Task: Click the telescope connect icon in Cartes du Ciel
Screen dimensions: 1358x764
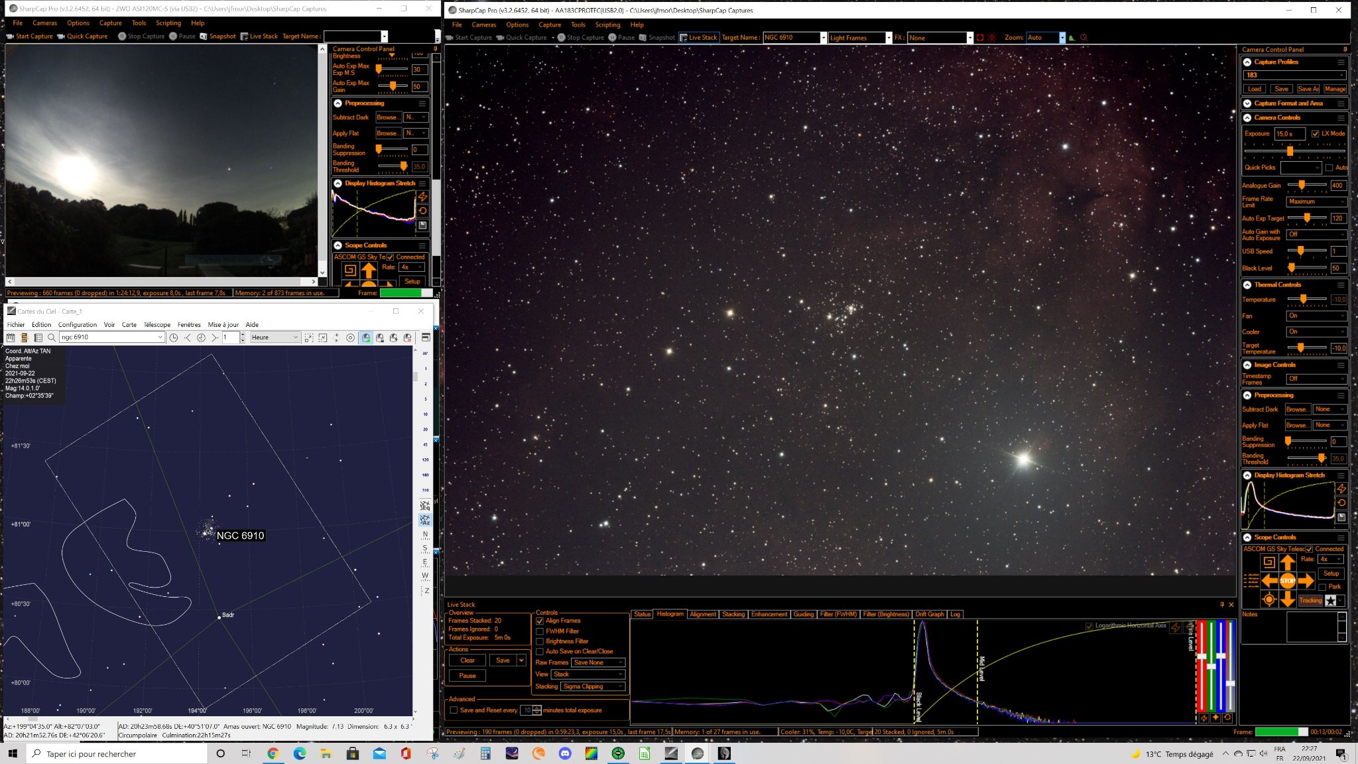Action: coord(366,338)
